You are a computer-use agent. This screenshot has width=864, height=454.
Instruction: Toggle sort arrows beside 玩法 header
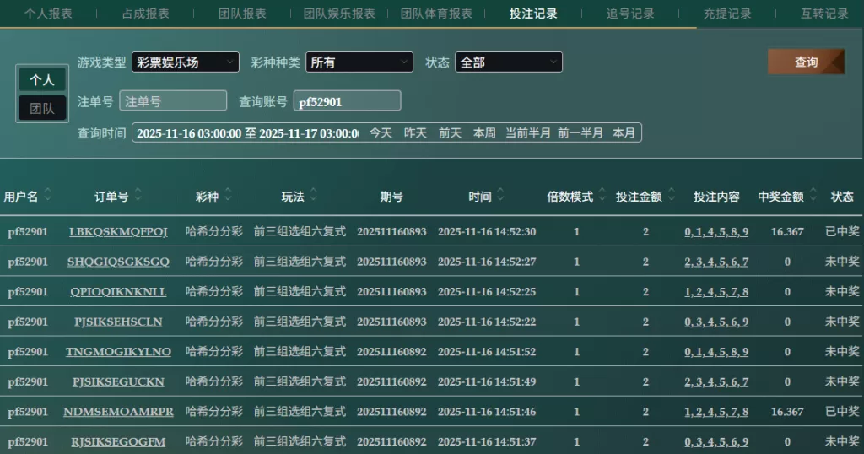(x=314, y=196)
